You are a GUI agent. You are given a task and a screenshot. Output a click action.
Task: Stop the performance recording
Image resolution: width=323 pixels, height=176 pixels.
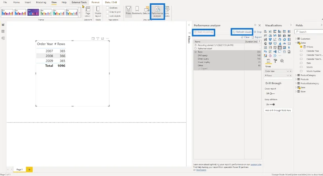tap(258, 32)
